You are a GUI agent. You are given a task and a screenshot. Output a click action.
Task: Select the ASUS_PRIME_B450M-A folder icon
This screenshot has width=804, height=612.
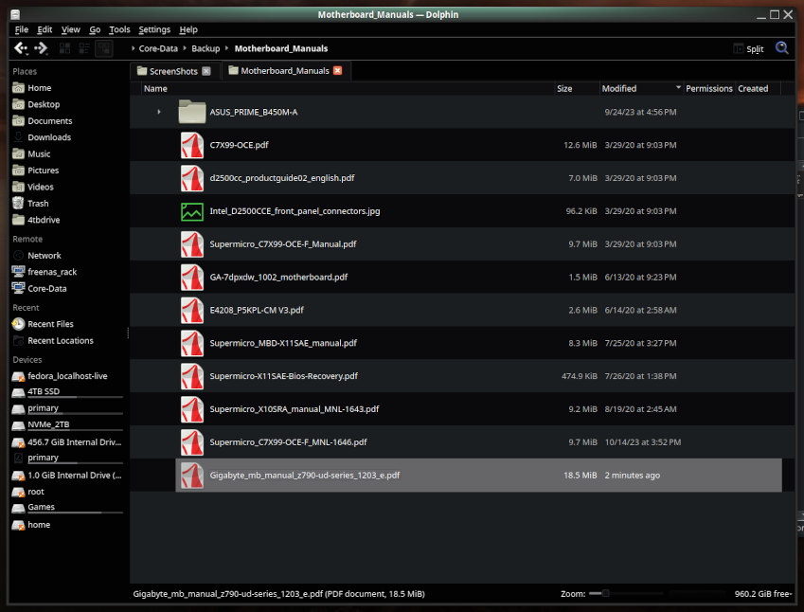(192, 112)
